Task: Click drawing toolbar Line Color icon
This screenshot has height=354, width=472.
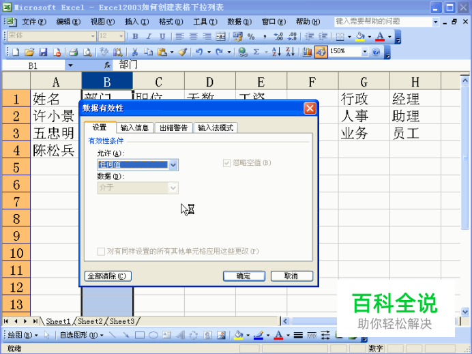Action: 259,335
